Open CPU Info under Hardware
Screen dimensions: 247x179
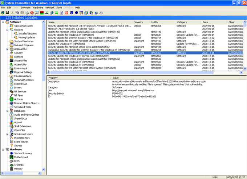[19, 165]
